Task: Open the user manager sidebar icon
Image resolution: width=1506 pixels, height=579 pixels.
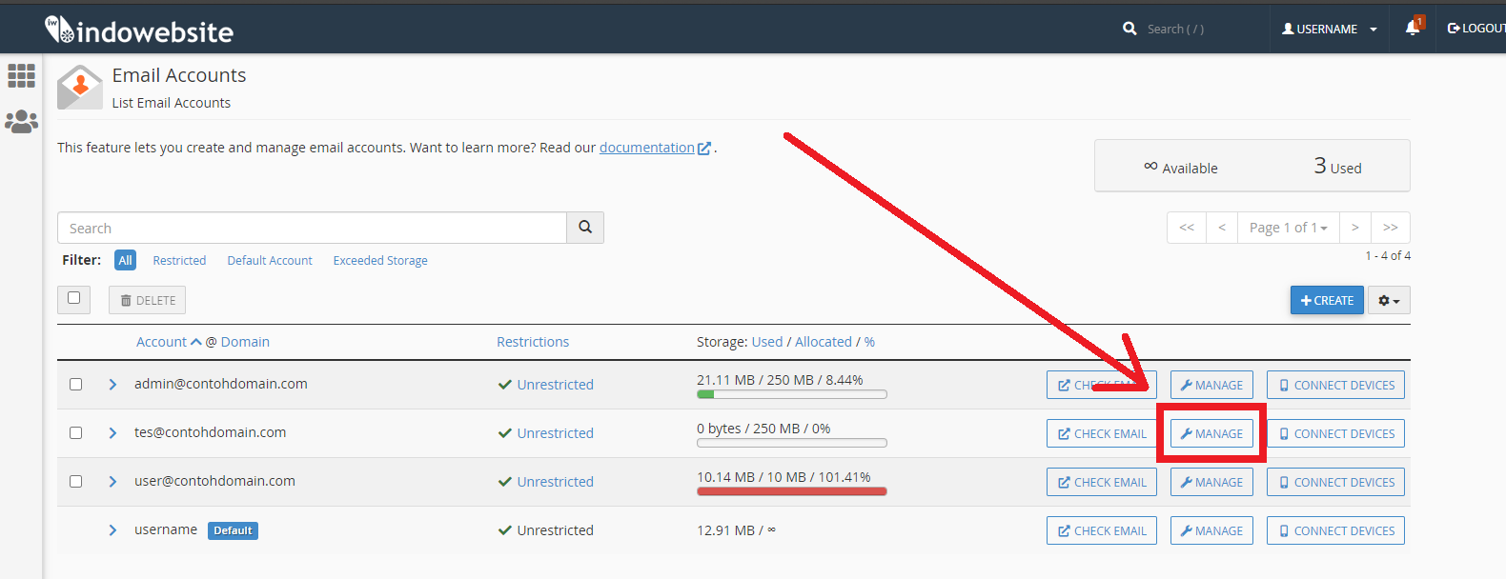Action: [21, 121]
